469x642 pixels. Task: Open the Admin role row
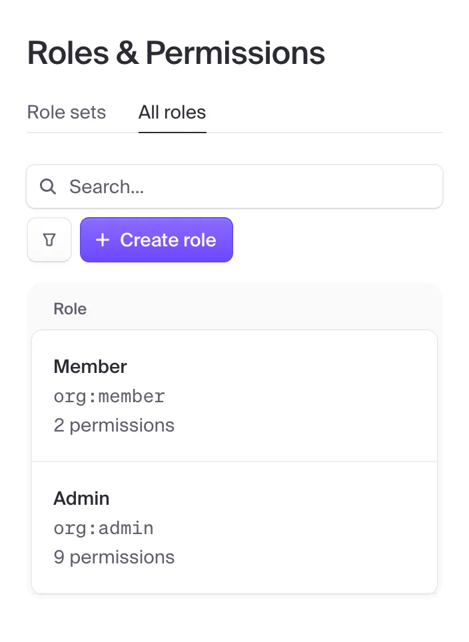pyautogui.click(x=234, y=527)
